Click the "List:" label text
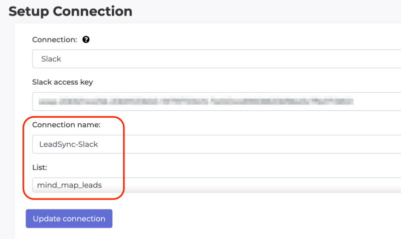Screen dimensions: 401x239 pyautogui.click(x=40, y=167)
